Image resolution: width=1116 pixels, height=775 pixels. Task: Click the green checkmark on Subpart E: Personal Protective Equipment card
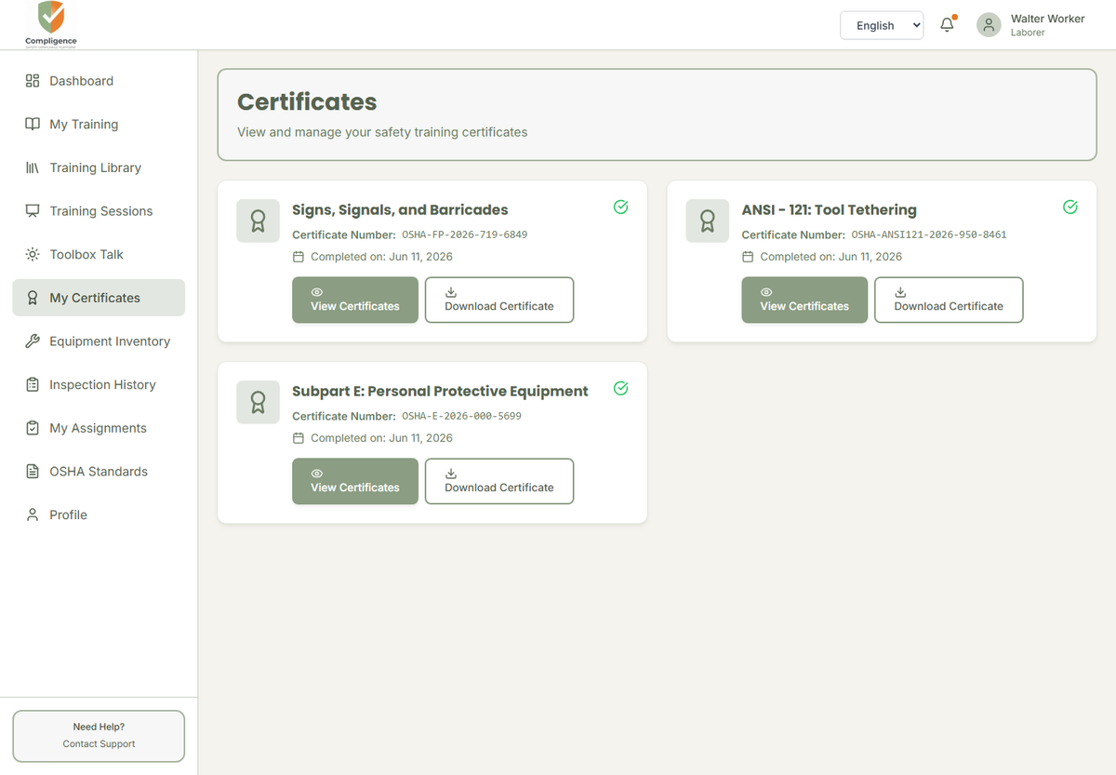click(x=621, y=388)
